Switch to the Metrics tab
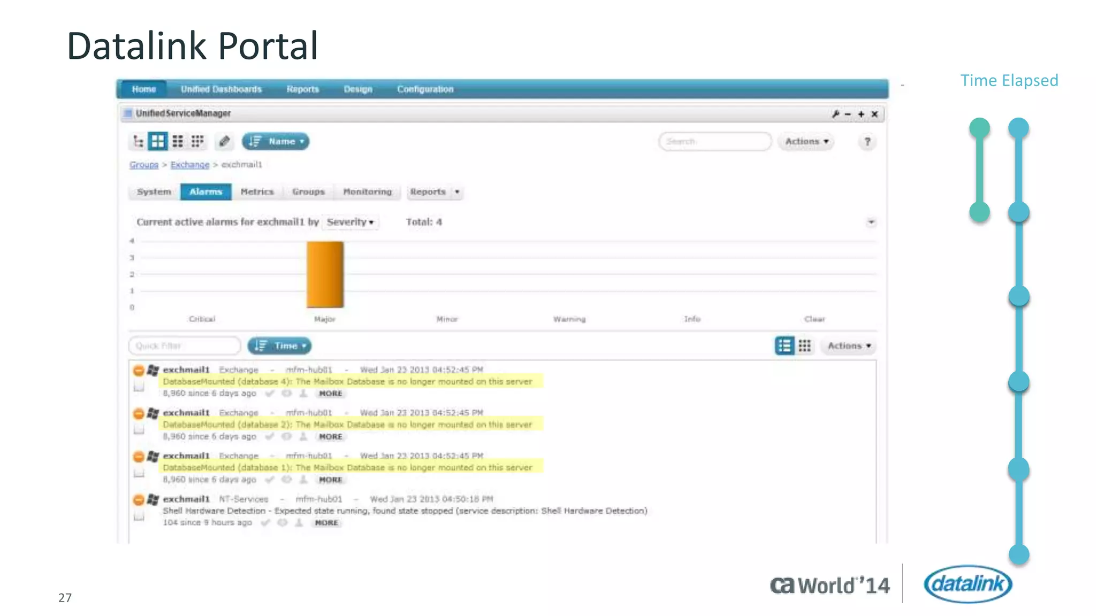 pos(257,191)
